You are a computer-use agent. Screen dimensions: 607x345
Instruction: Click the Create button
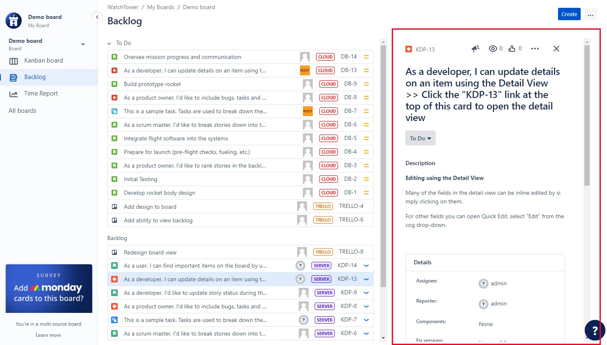569,14
